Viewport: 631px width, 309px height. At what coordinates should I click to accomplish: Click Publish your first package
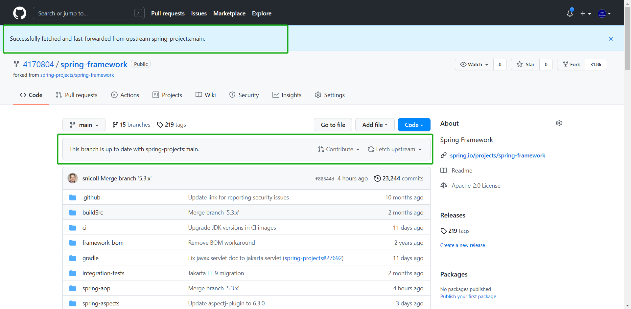pos(468,297)
